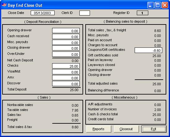Screen dimensions: 170x137
Task: Edit the Opening drawer amount field
Action: (x=66, y=31)
